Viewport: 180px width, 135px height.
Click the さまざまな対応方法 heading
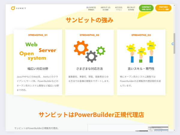pos(89,69)
